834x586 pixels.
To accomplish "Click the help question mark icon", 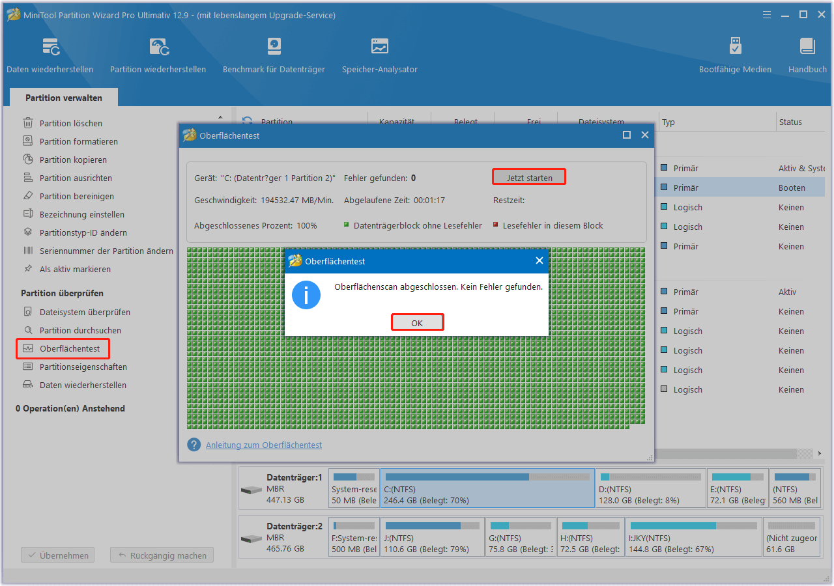I will (x=194, y=445).
